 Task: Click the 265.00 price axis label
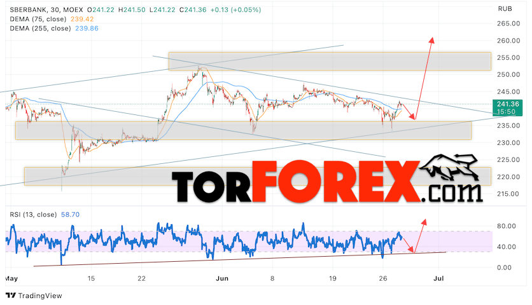(508, 24)
